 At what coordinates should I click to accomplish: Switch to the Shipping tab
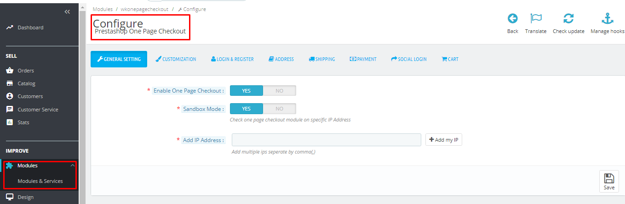pos(322,59)
